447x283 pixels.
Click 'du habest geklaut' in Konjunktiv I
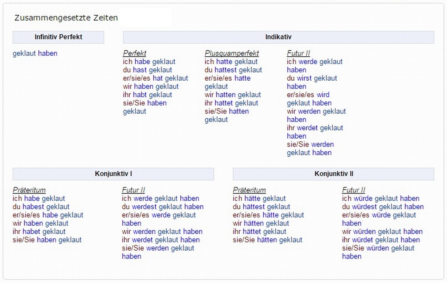(41, 207)
